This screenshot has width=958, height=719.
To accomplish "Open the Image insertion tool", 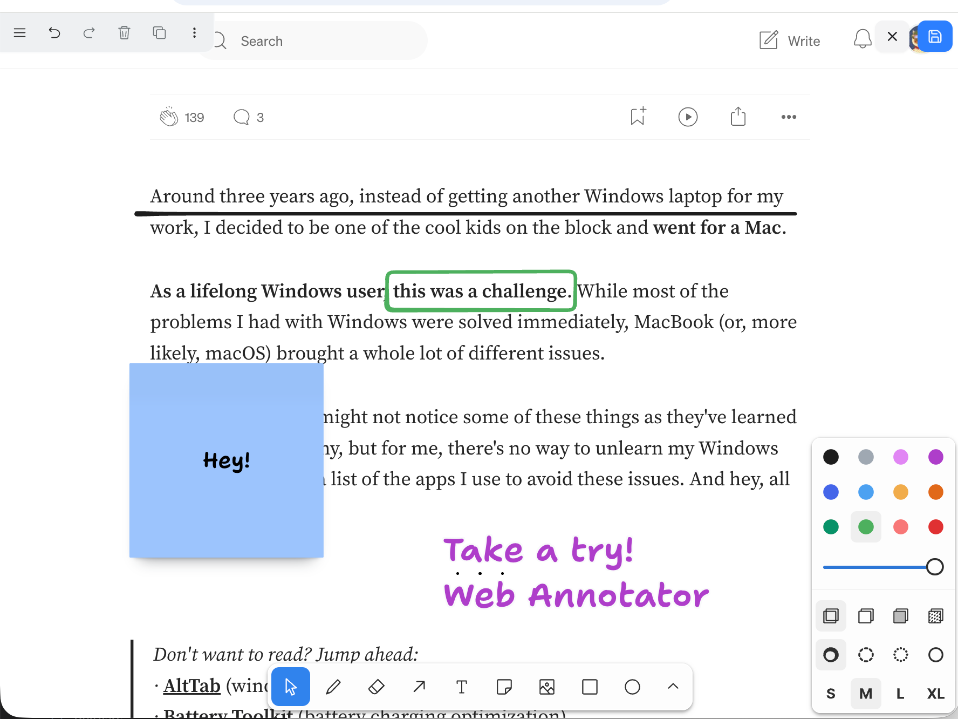I will coord(546,687).
